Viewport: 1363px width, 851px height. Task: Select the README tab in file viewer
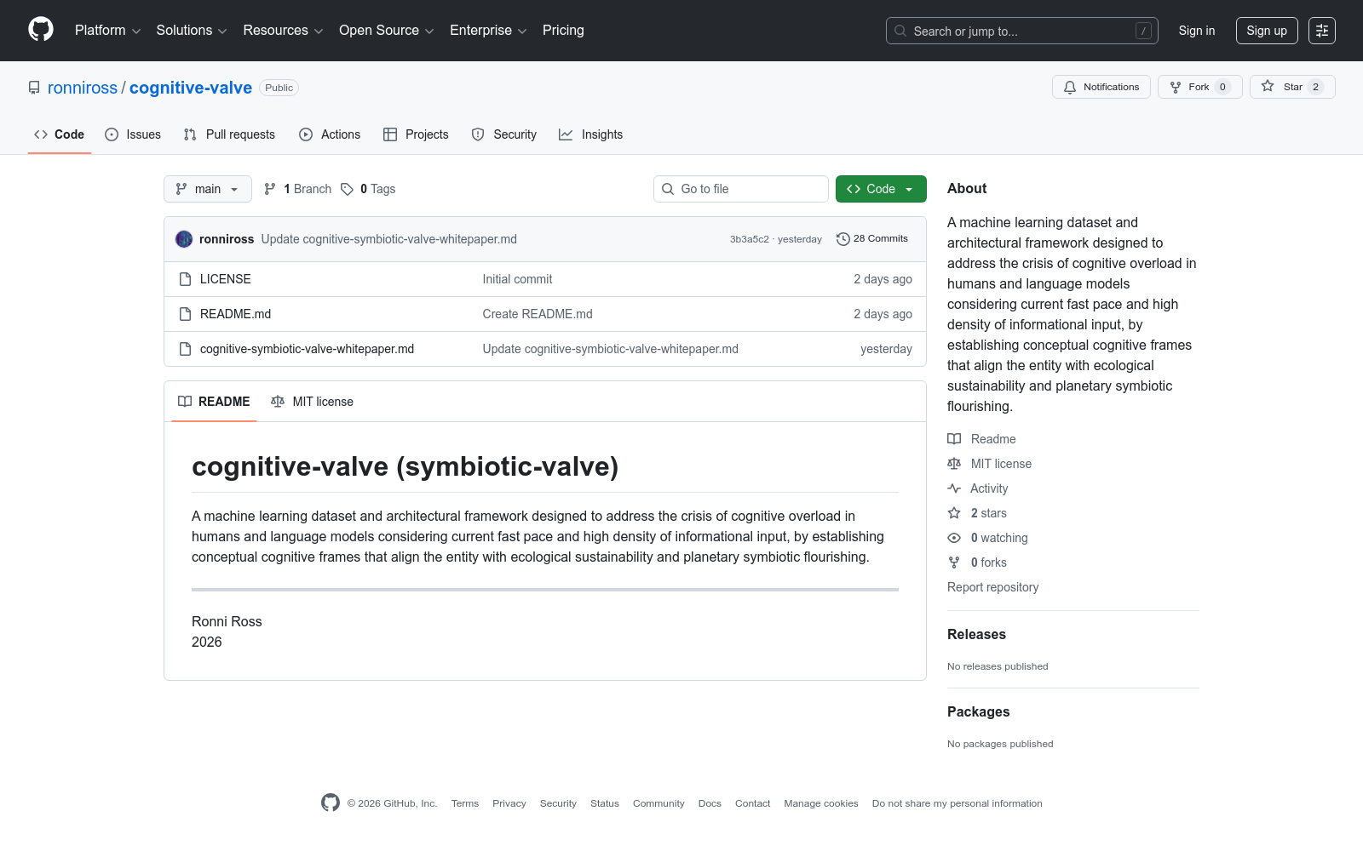(214, 402)
